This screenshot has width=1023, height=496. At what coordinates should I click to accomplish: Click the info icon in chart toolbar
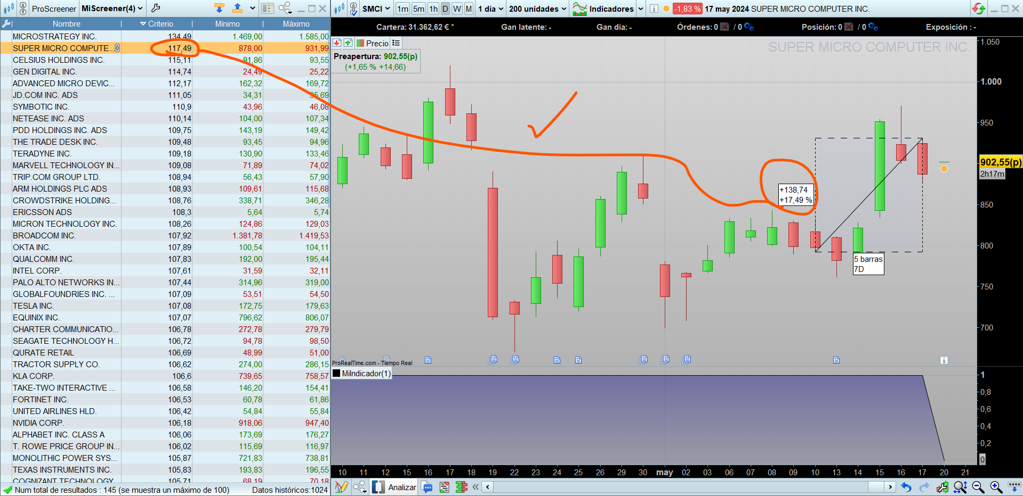click(x=654, y=9)
